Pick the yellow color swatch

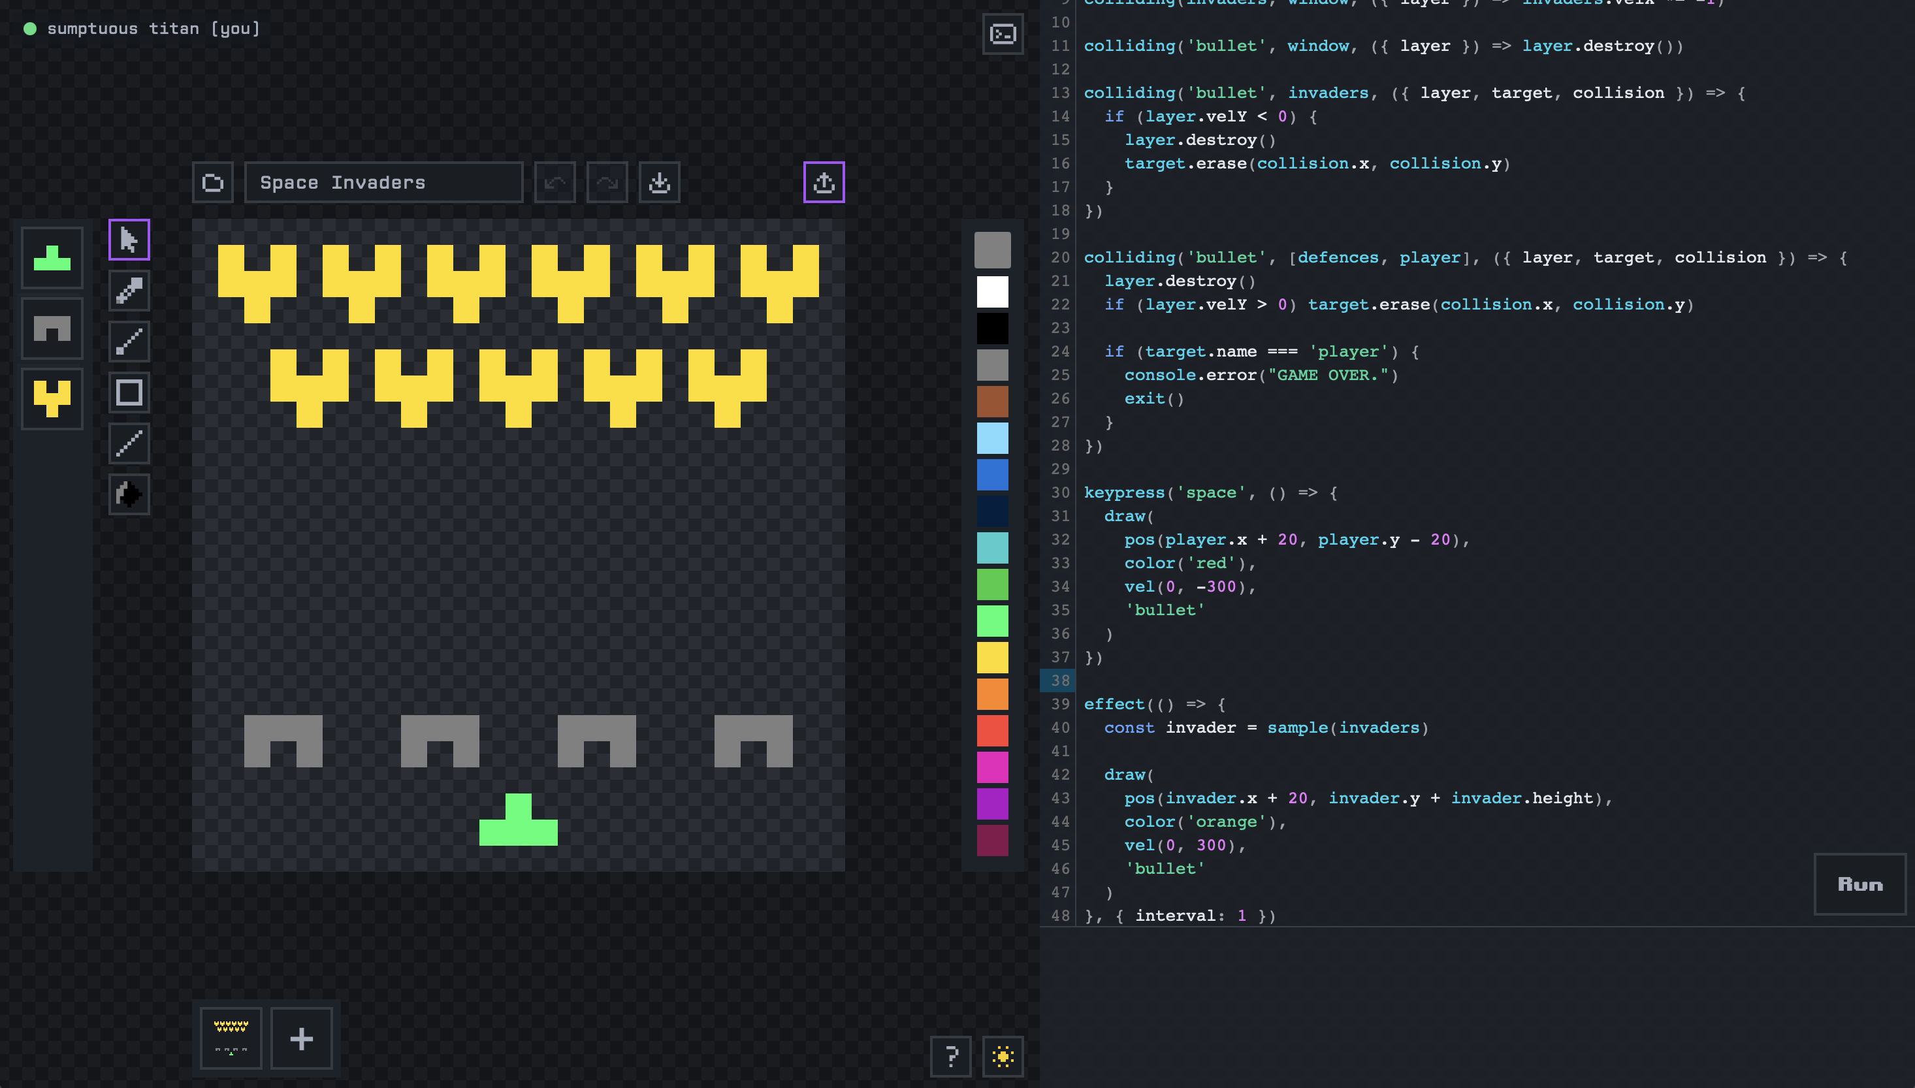(992, 658)
